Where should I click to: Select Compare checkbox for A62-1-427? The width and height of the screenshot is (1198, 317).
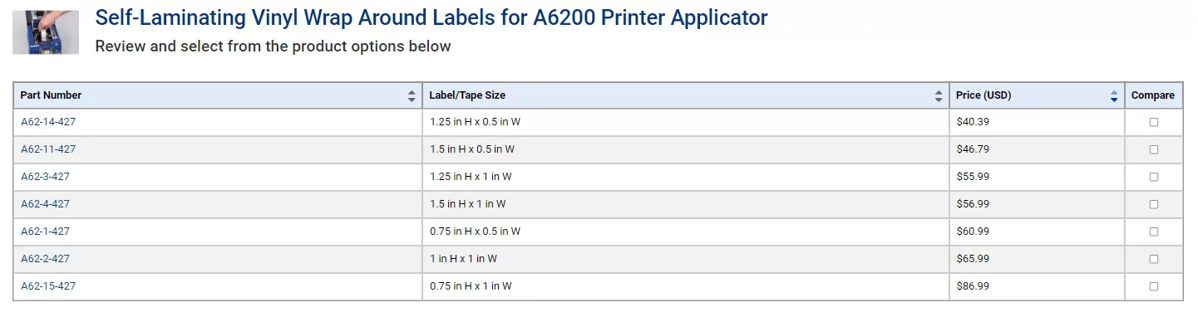(x=1154, y=232)
